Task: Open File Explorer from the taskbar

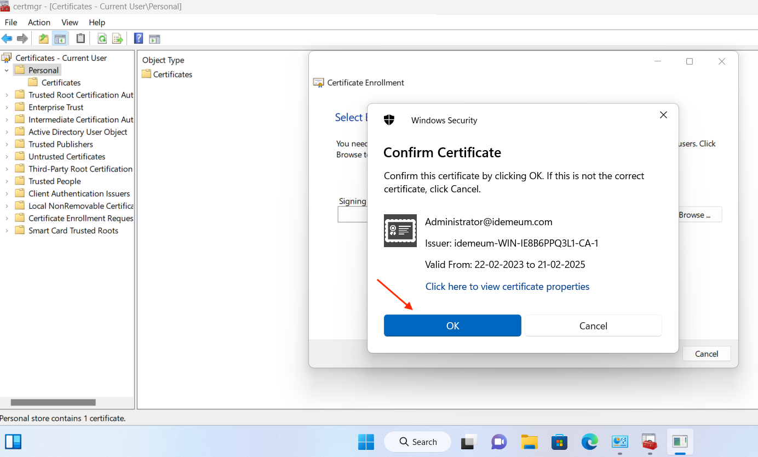Action: click(529, 442)
